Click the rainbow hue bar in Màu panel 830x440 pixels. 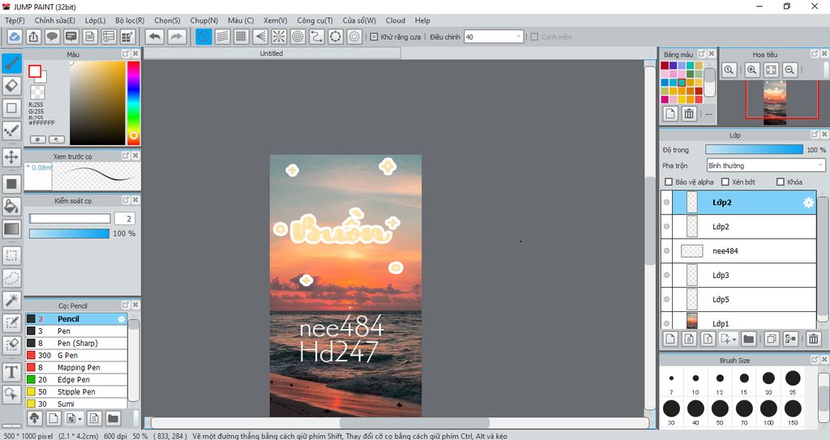click(134, 103)
